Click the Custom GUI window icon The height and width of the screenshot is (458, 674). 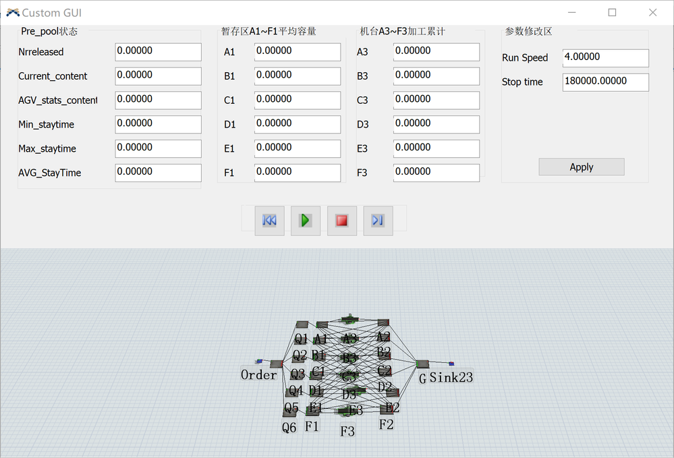[12, 13]
